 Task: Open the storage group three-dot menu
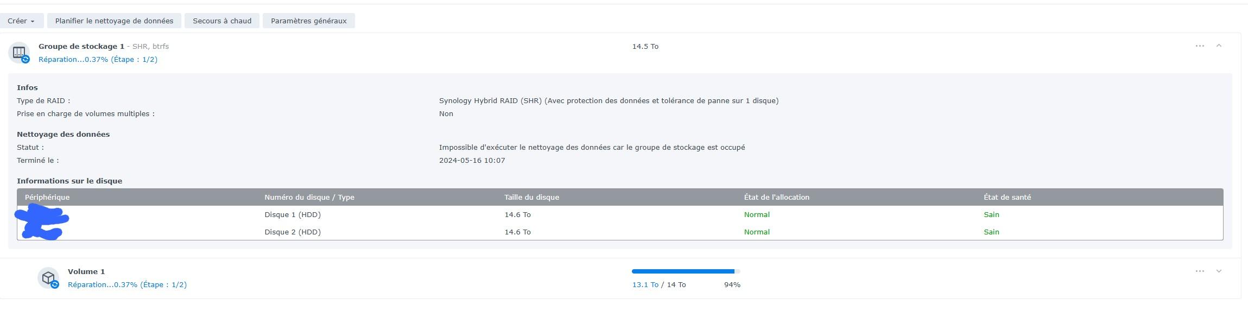pyautogui.click(x=1200, y=46)
